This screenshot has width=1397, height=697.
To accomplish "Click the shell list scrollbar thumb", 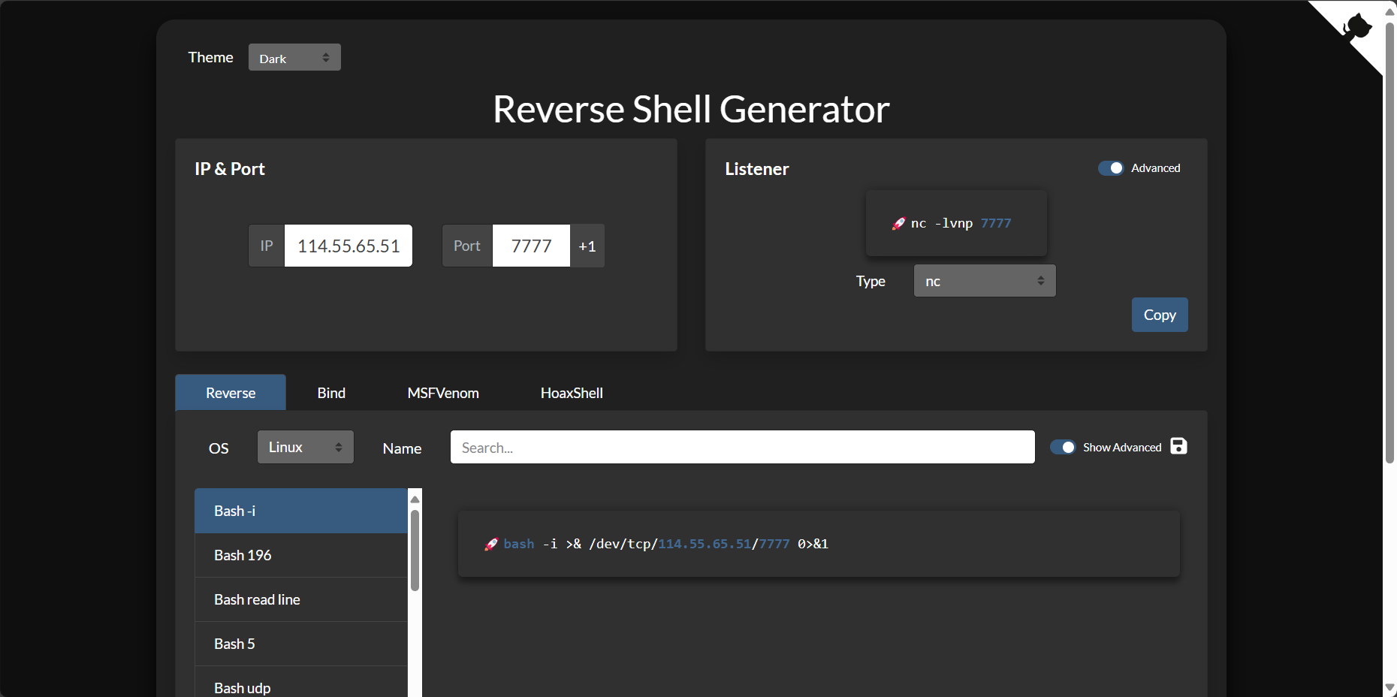I will click(415, 551).
